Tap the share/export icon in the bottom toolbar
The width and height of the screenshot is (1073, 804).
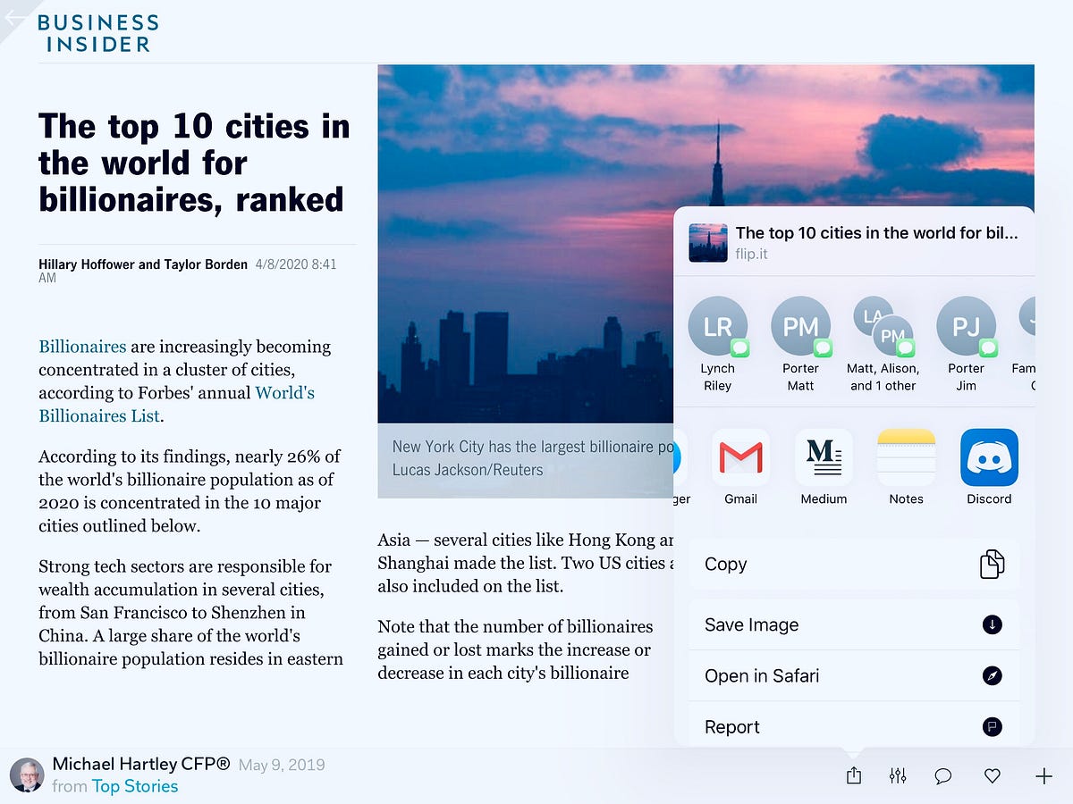pyautogui.click(x=853, y=775)
